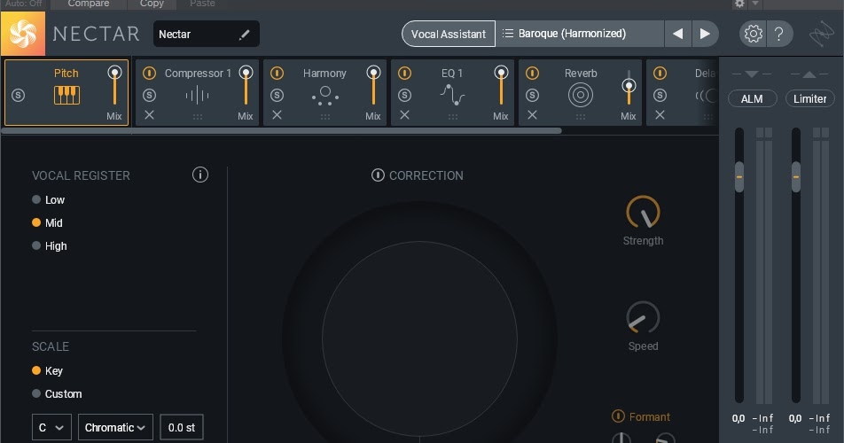The width and height of the screenshot is (844, 443).
Task: Open the preset list icon beside Baroque
Action: click(x=508, y=34)
